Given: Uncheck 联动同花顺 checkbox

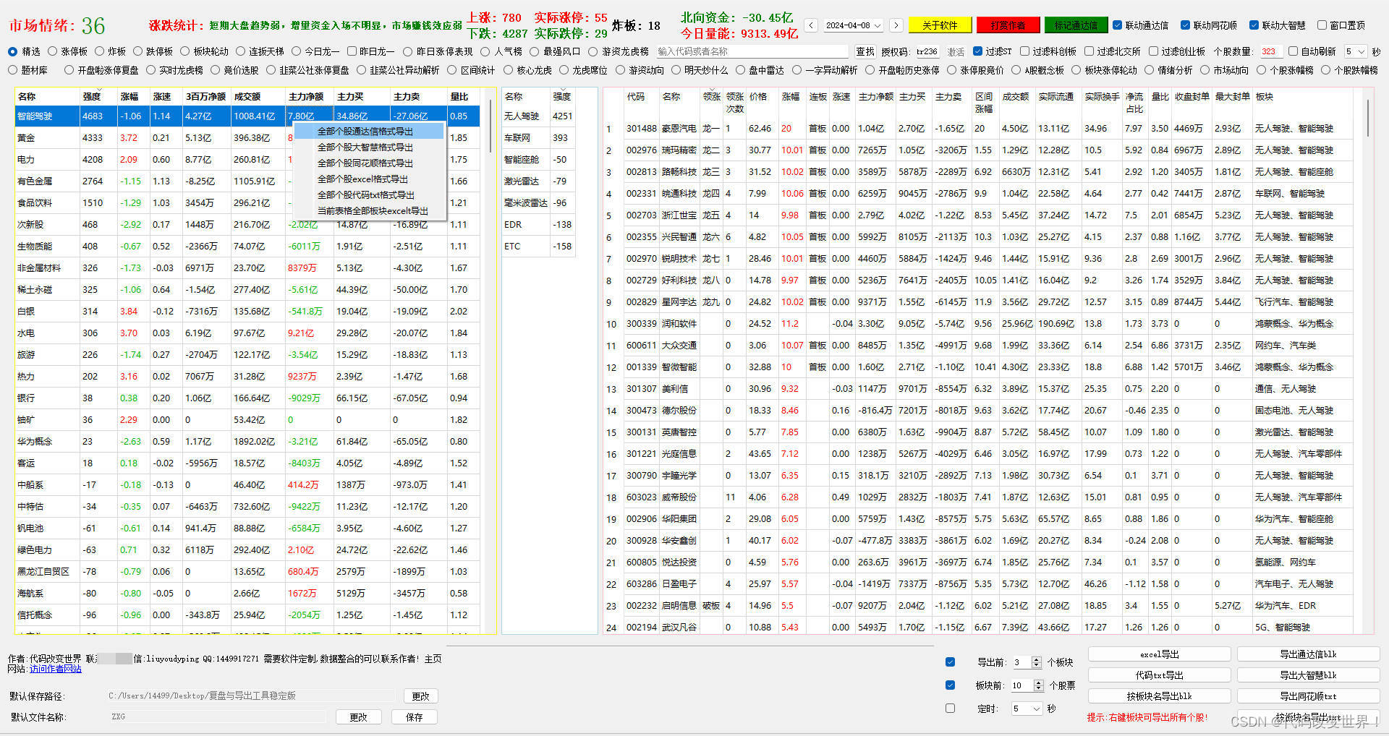Looking at the screenshot, I should pos(1185,25).
